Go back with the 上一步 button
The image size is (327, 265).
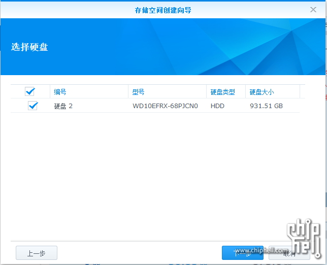(x=37, y=253)
